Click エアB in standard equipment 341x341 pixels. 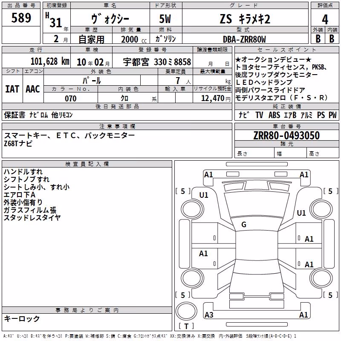tap(290, 115)
